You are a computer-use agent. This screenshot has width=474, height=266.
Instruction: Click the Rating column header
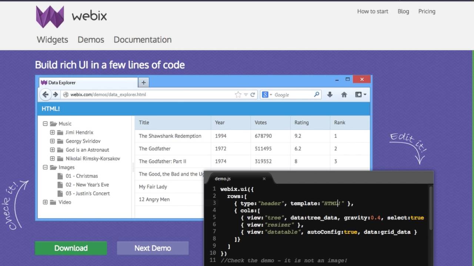tap(310, 122)
